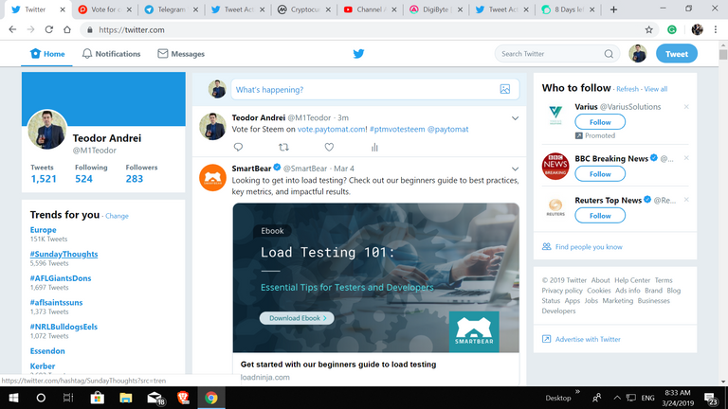Screen dimensions: 728x409
Task: Go back in Chrome
Action: coord(12,29)
